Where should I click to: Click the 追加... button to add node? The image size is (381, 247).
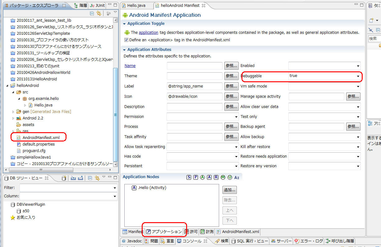[230, 190]
